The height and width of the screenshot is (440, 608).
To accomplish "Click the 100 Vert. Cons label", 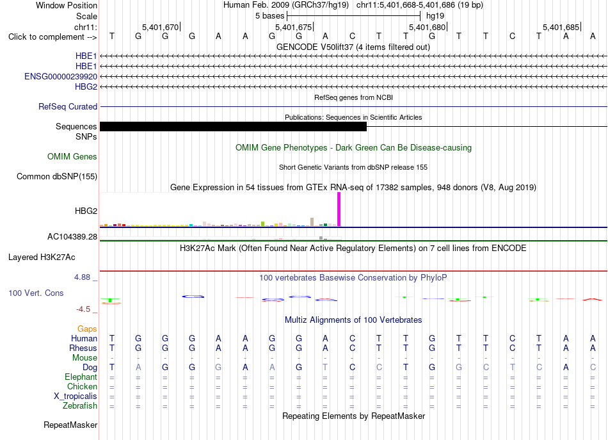I will pyautogui.click(x=36, y=293).
